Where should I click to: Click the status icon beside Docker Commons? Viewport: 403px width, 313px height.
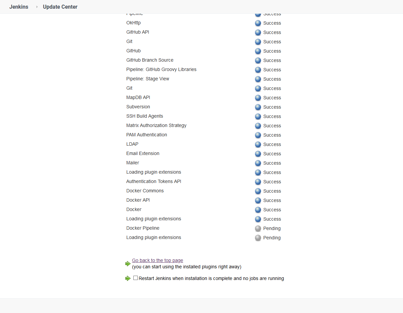pos(258,191)
